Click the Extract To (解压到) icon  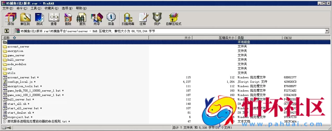click(25, 19)
